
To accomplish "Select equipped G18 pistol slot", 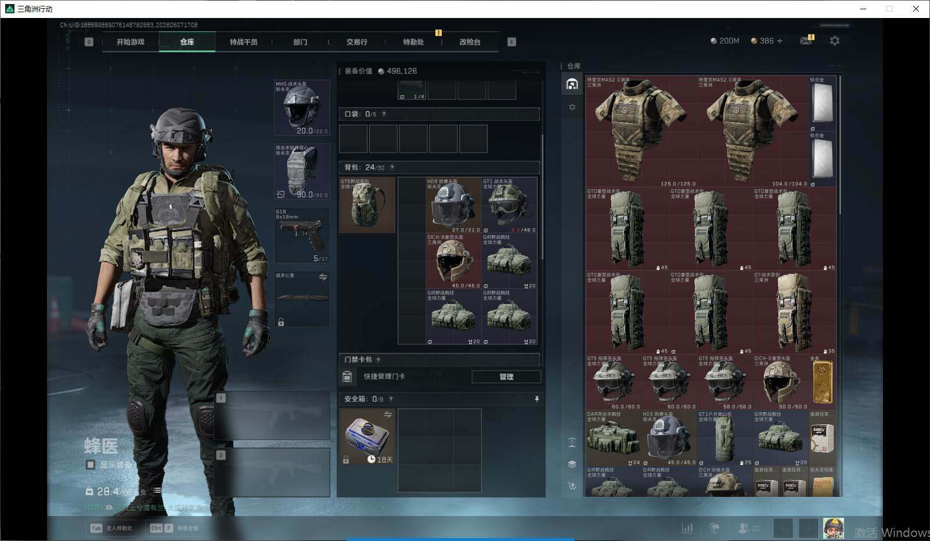I will pos(302,236).
